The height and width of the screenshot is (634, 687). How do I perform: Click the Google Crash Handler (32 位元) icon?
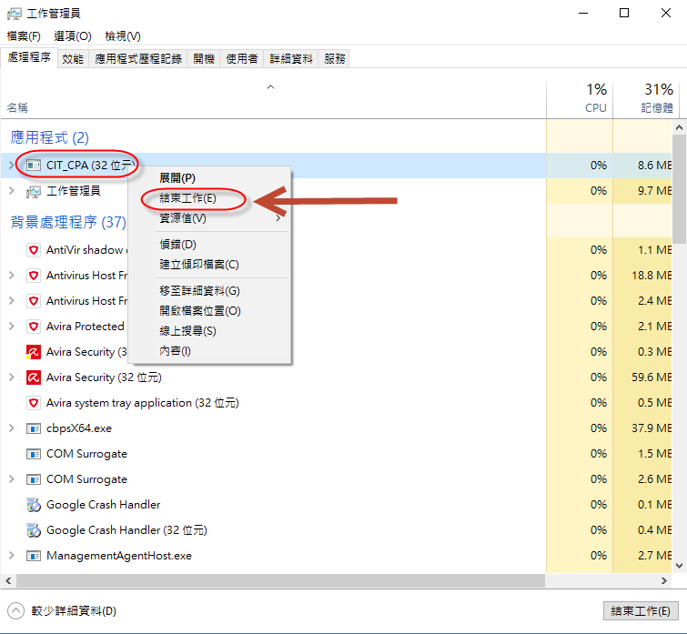click(34, 530)
